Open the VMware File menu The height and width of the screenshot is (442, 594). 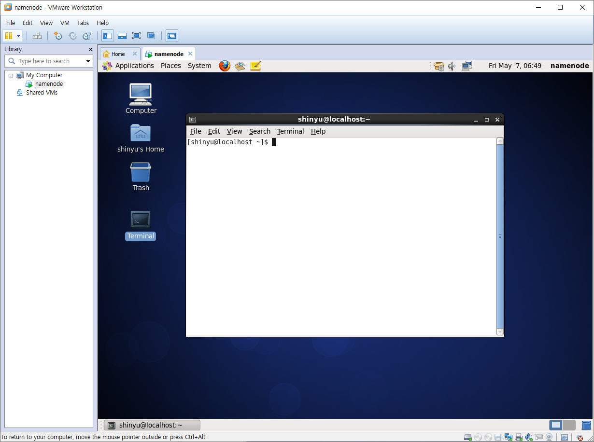11,23
